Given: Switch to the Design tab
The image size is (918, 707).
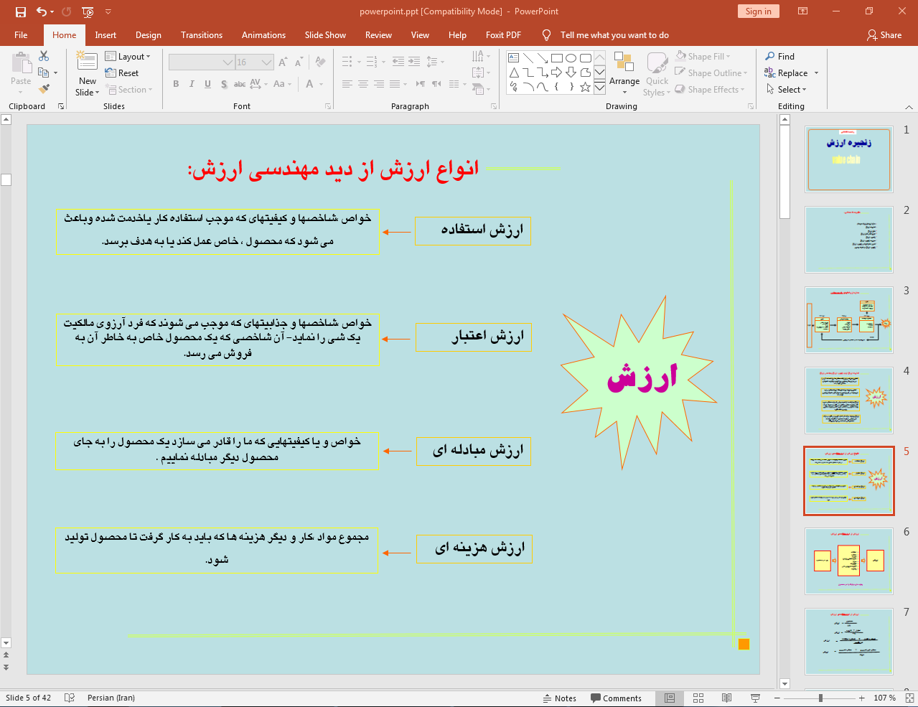Looking at the screenshot, I should click(149, 34).
